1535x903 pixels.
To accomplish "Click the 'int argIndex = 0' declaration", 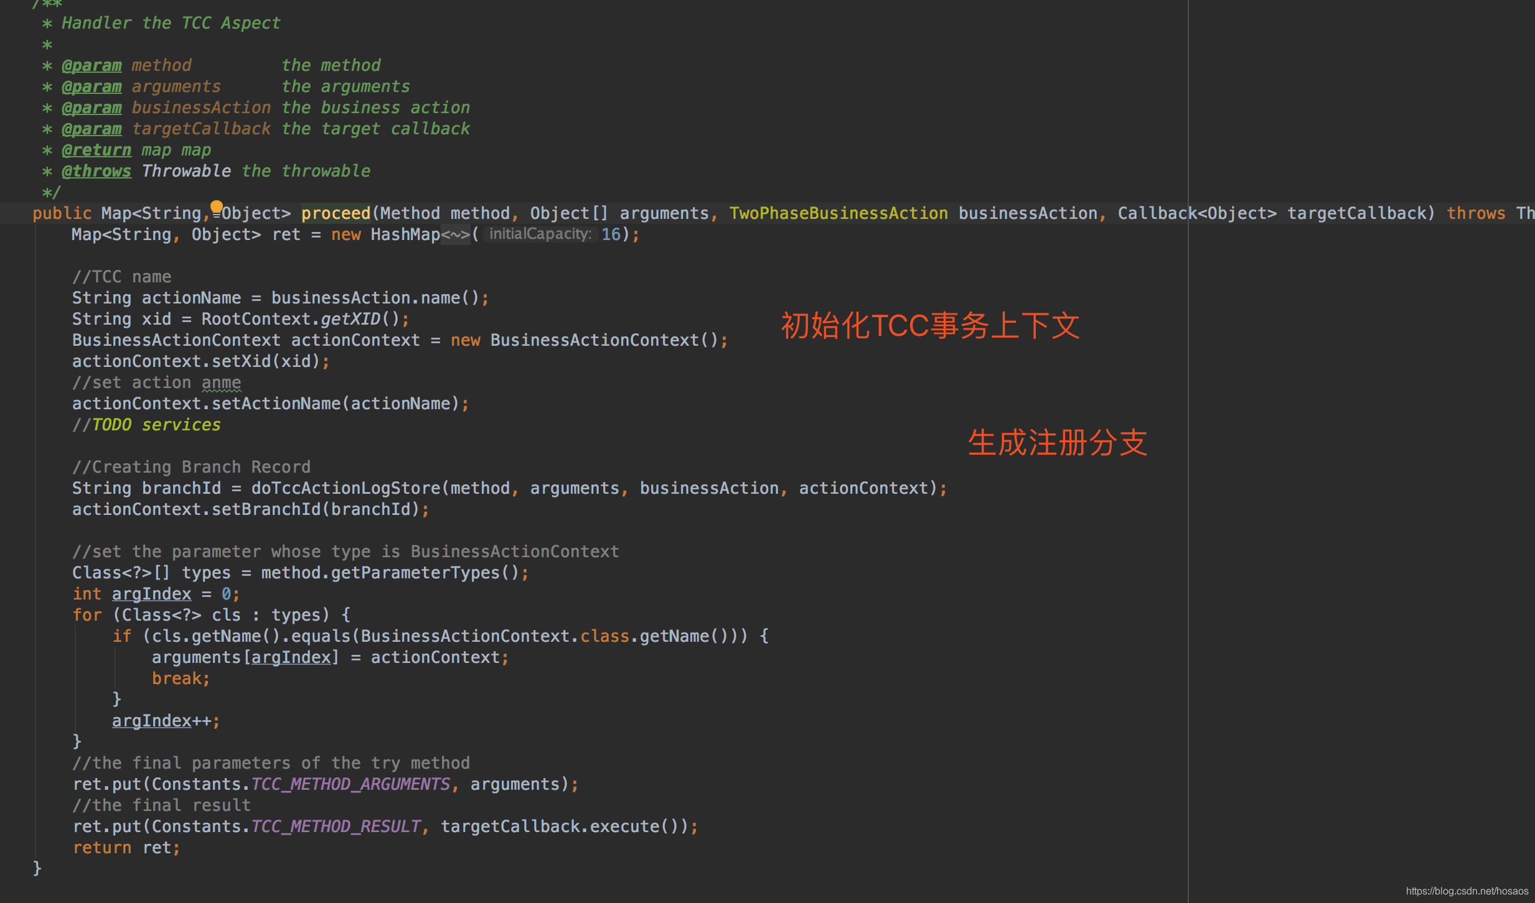I will (156, 594).
